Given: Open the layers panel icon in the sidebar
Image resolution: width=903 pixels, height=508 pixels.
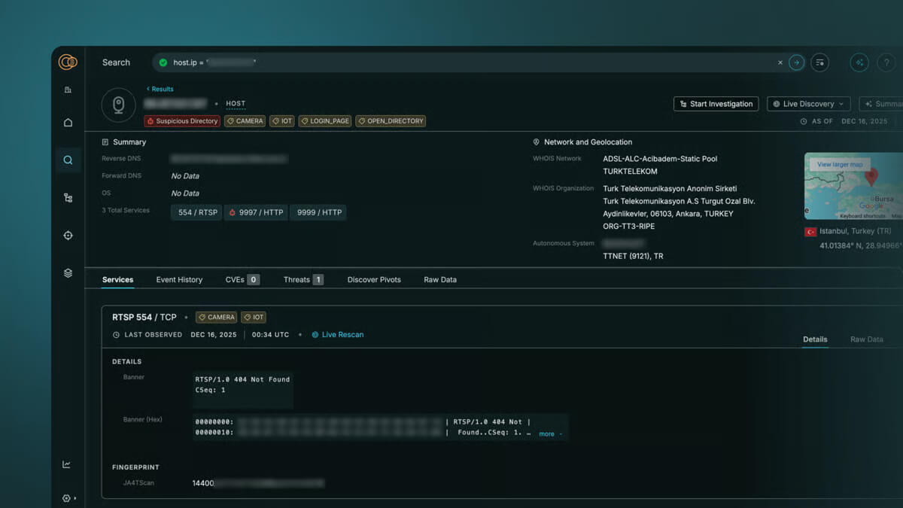Looking at the screenshot, I should [68, 273].
